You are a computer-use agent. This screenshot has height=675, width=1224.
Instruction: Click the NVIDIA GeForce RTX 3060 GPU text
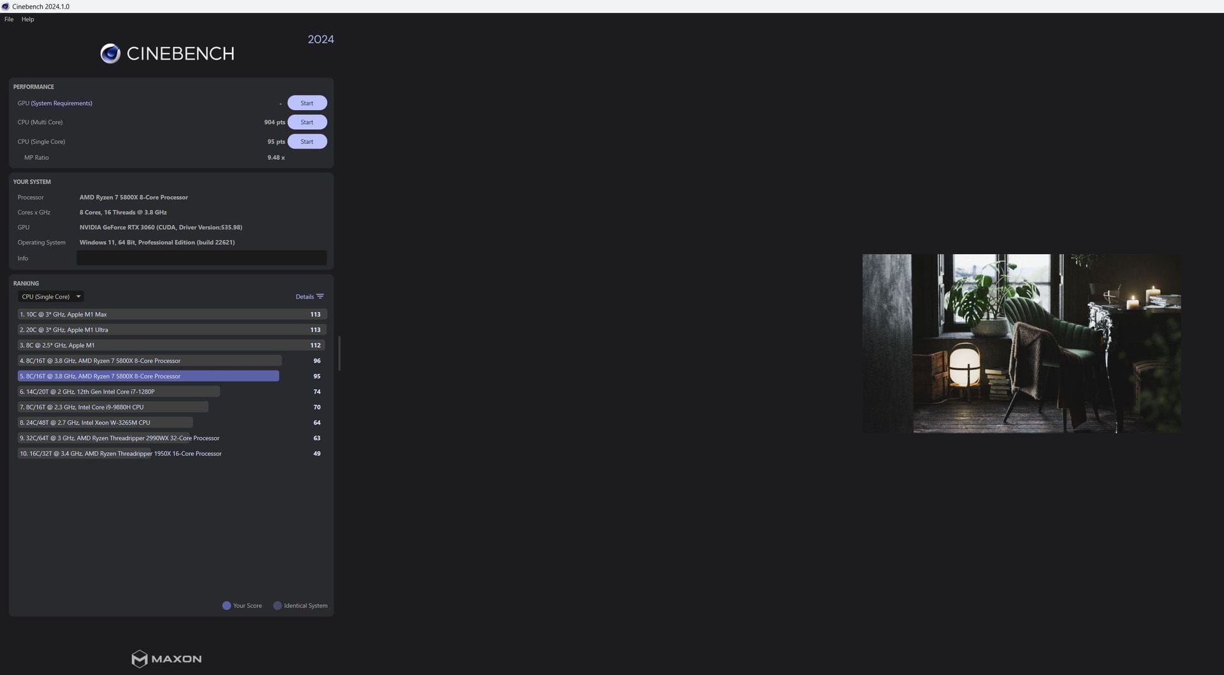pos(161,227)
